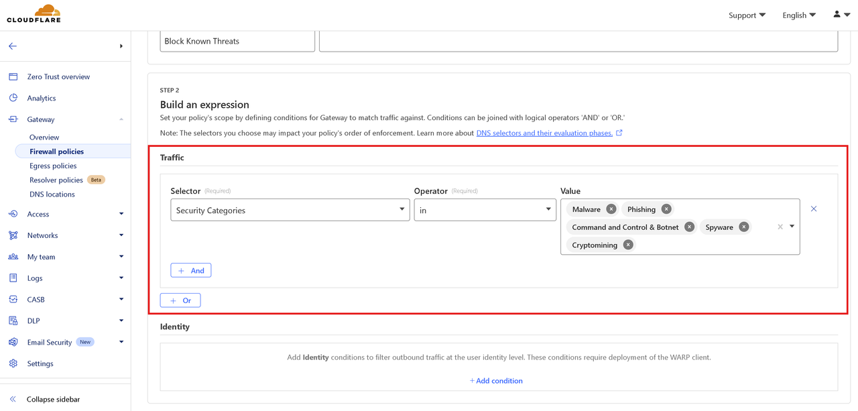Expand the Logs section arrow
858x411 pixels.
121,278
